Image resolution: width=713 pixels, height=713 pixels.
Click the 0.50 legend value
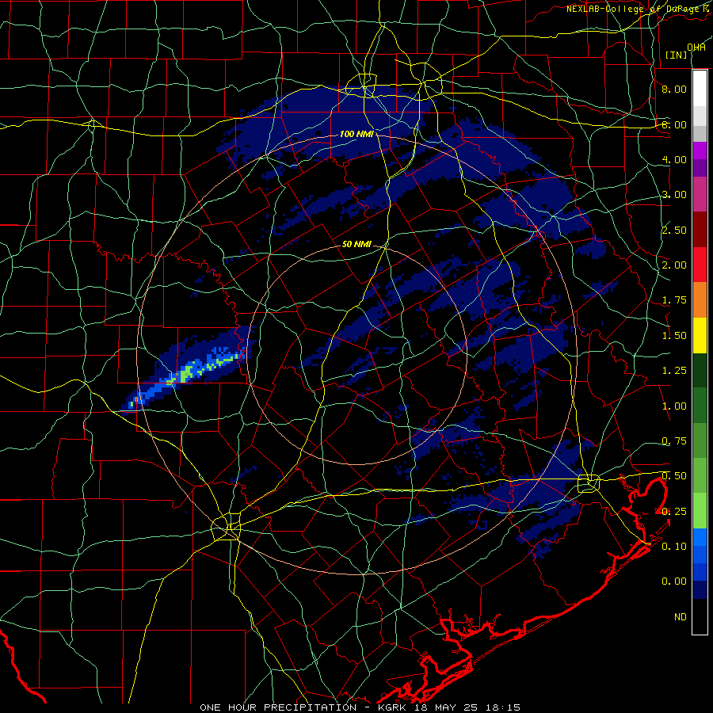pos(674,476)
